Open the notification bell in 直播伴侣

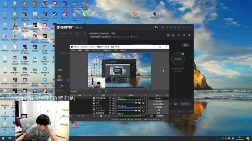tap(184, 35)
